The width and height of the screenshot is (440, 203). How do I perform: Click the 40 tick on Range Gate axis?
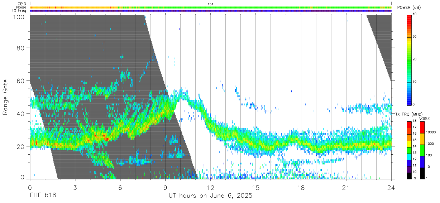coord(21,113)
